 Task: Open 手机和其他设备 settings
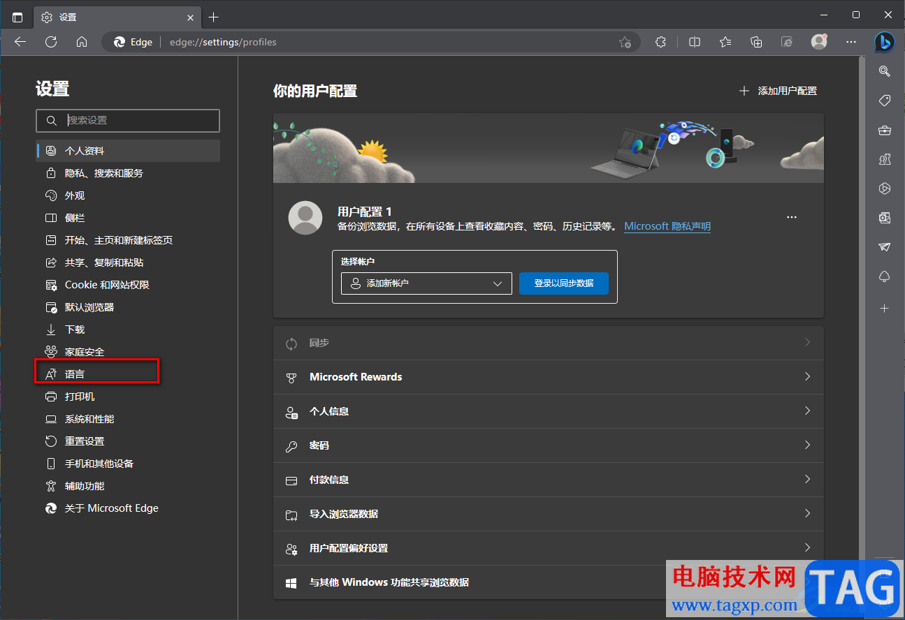click(x=128, y=464)
